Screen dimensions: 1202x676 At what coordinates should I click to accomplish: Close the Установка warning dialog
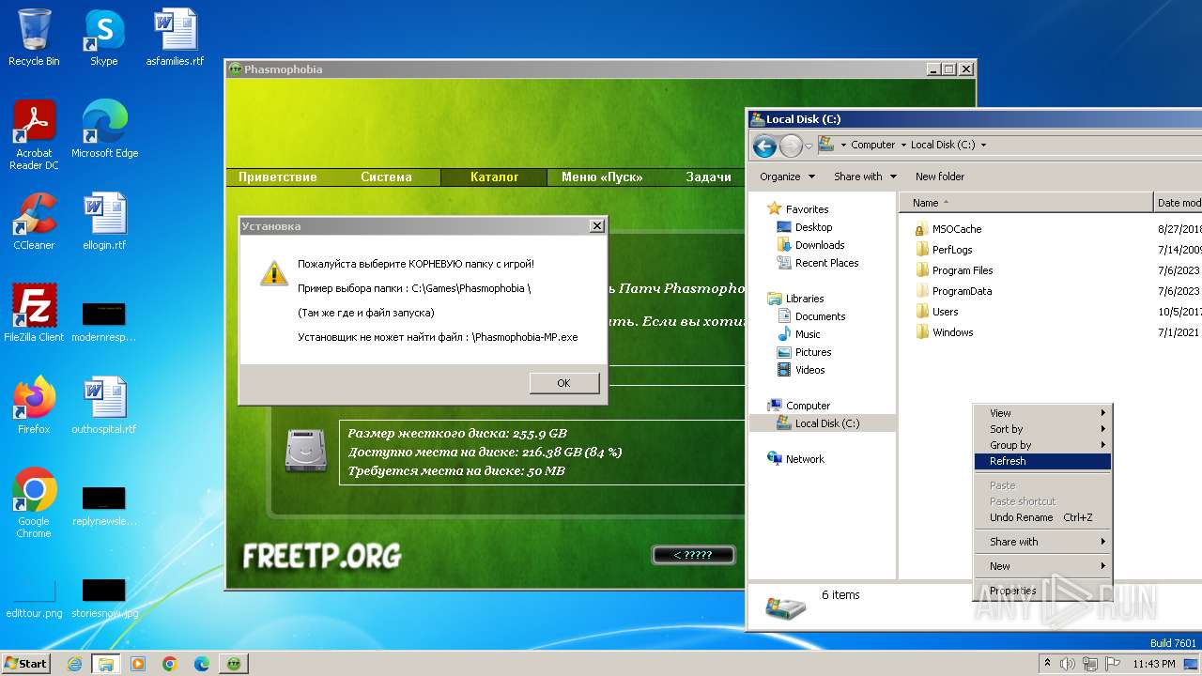(596, 226)
